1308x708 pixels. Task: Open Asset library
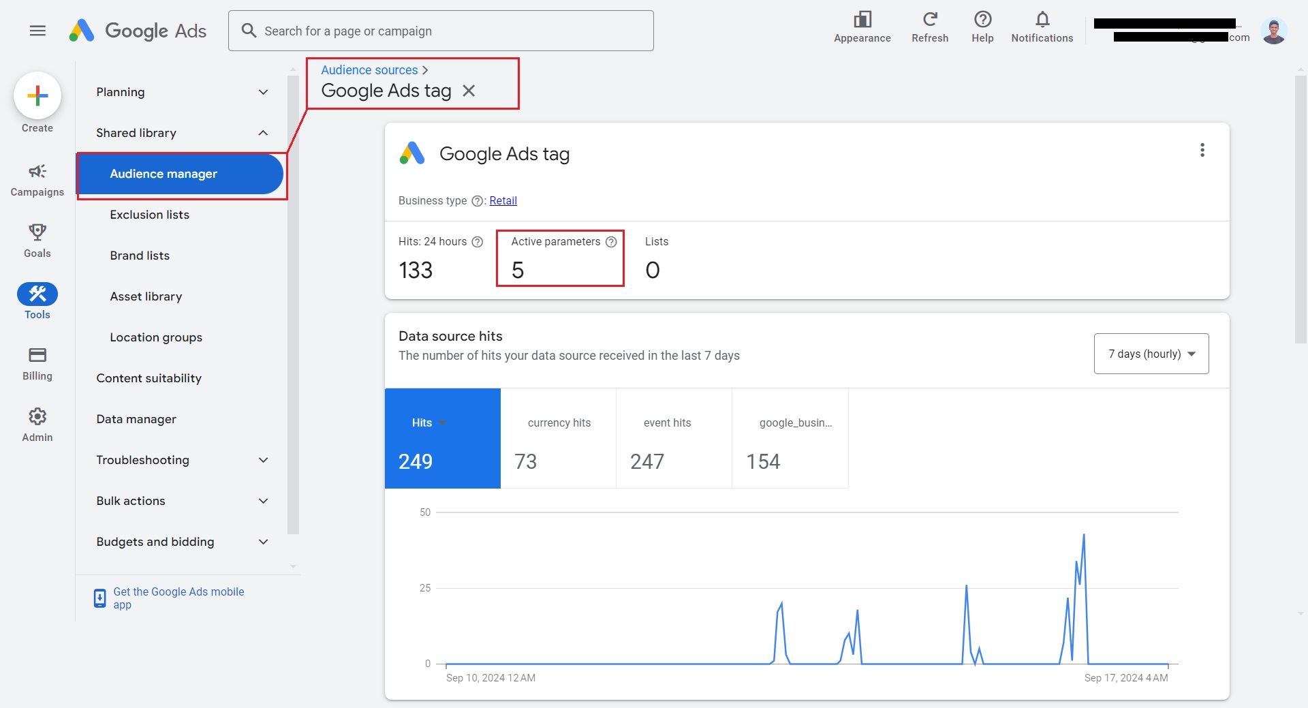pos(146,296)
